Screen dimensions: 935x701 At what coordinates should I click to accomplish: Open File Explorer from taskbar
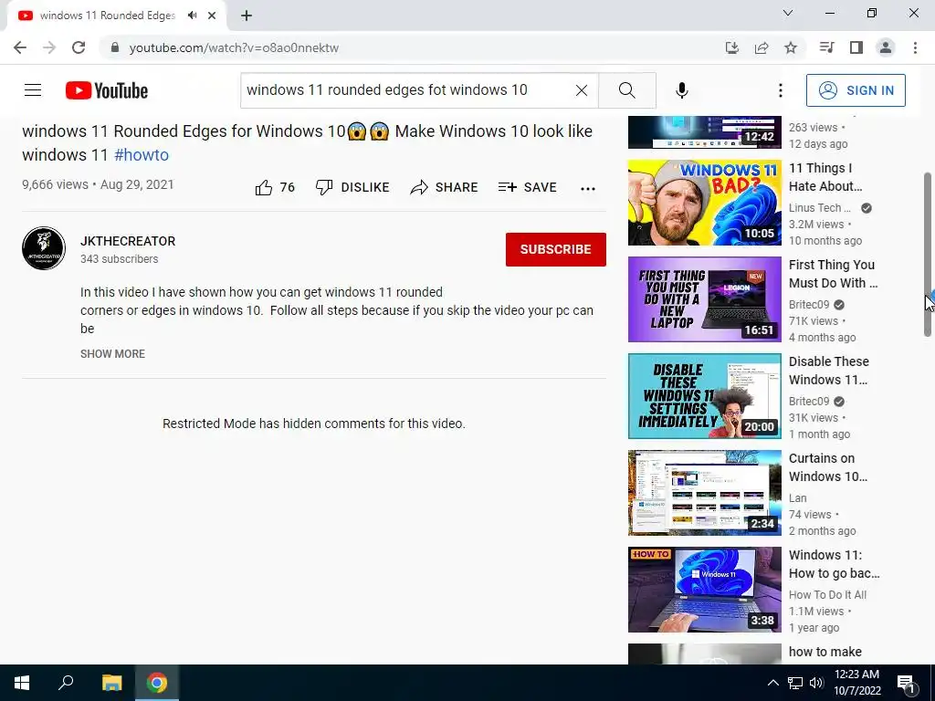coord(111,683)
